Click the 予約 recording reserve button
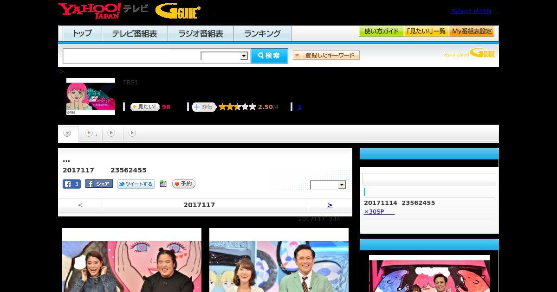This screenshot has height=292, width=557. coord(184,184)
